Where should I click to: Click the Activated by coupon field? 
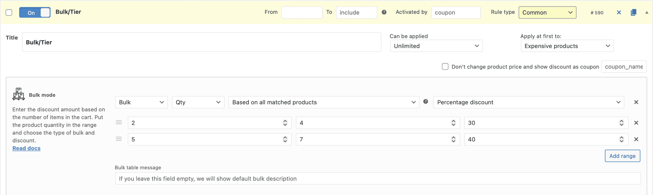[x=456, y=12]
